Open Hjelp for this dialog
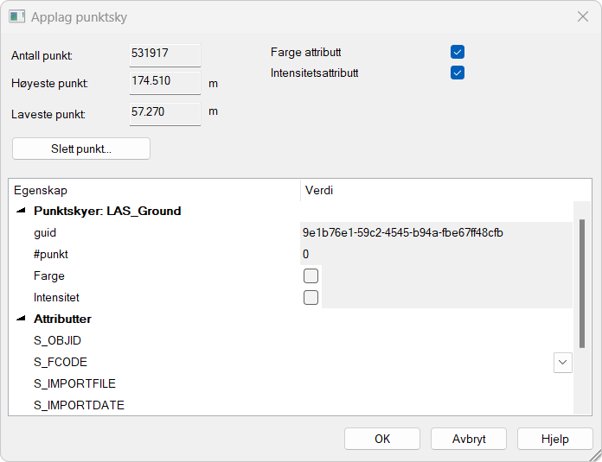The width and height of the screenshot is (602, 462). [x=554, y=439]
